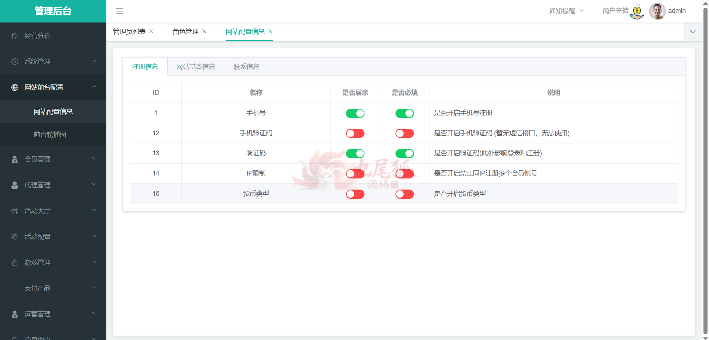Enable 是否展示 switch for 货币类型
709x340 pixels.
pos(355,194)
